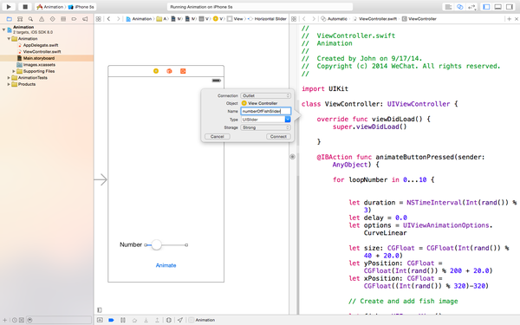Toggle the Navigator pane visibility
Image resolution: width=520 pixels, height=325 pixels.
pos(486,7)
